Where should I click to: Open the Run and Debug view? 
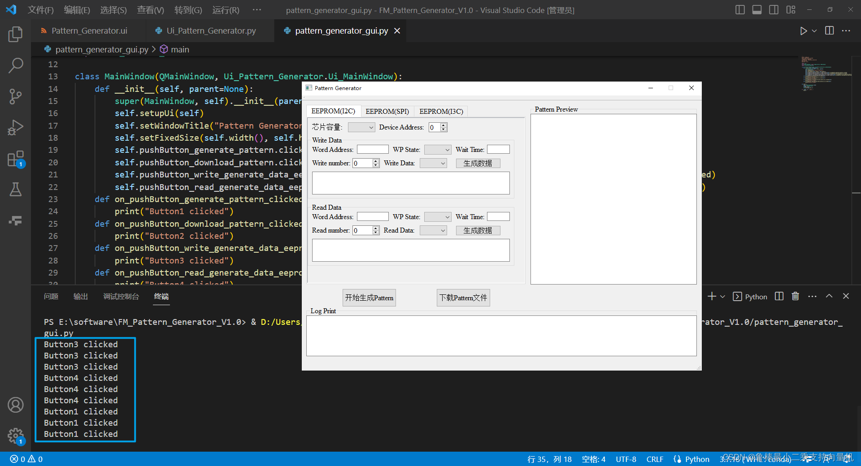(x=16, y=128)
